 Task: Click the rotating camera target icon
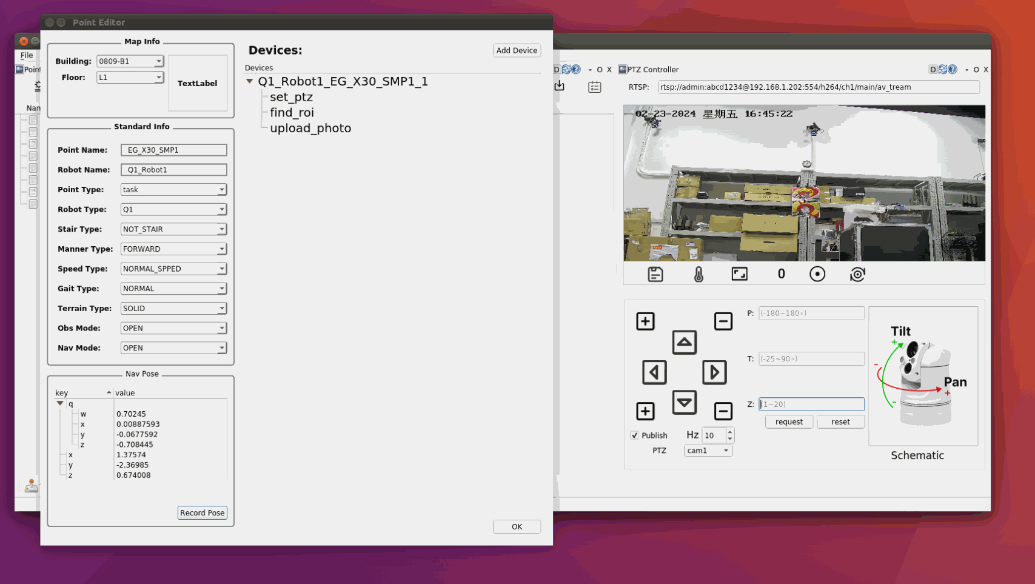click(857, 274)
